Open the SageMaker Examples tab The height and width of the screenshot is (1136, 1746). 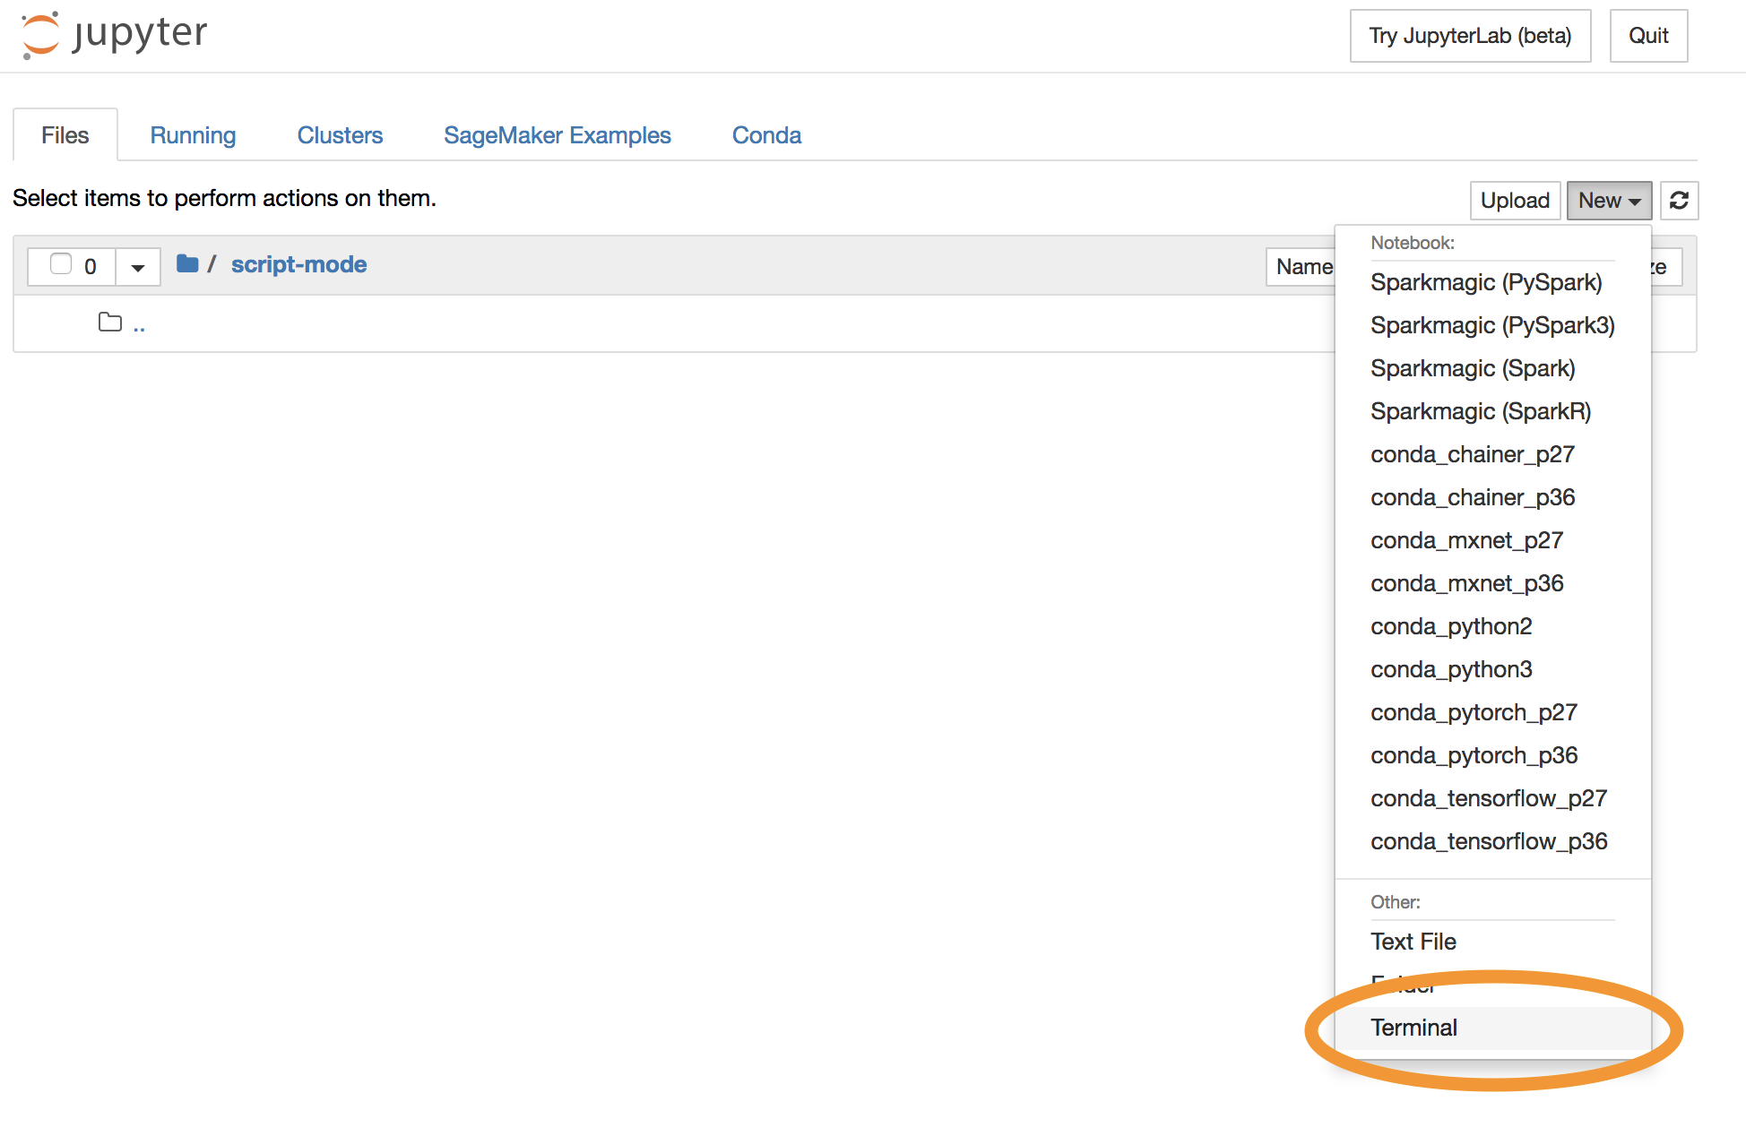pyautogui.click(x=557, y=135)
